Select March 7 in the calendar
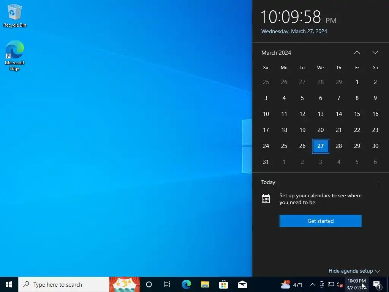The height and width of the screenshot is (292, 389). click(x=339, y=98)
